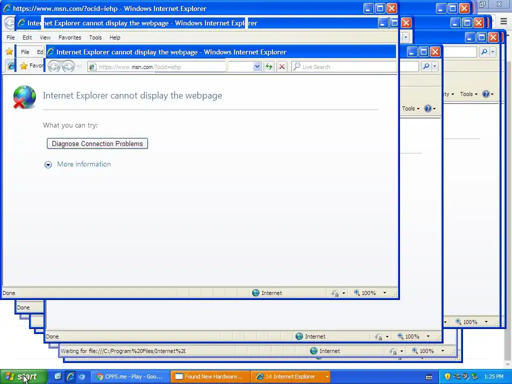The image size is (512, 384).
Task: Click the 'Waiting for file:///C:/Program%20Files' status text
Action: click(x=123, y=351)
